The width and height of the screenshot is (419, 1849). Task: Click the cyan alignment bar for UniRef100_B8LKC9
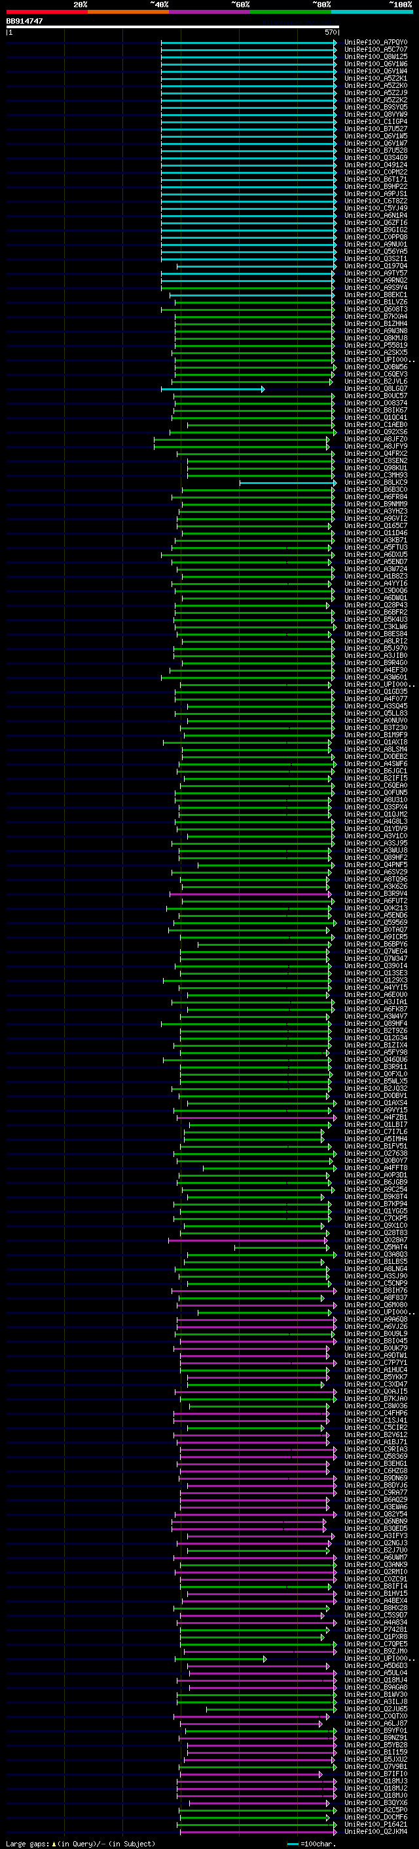click(288, 482)
